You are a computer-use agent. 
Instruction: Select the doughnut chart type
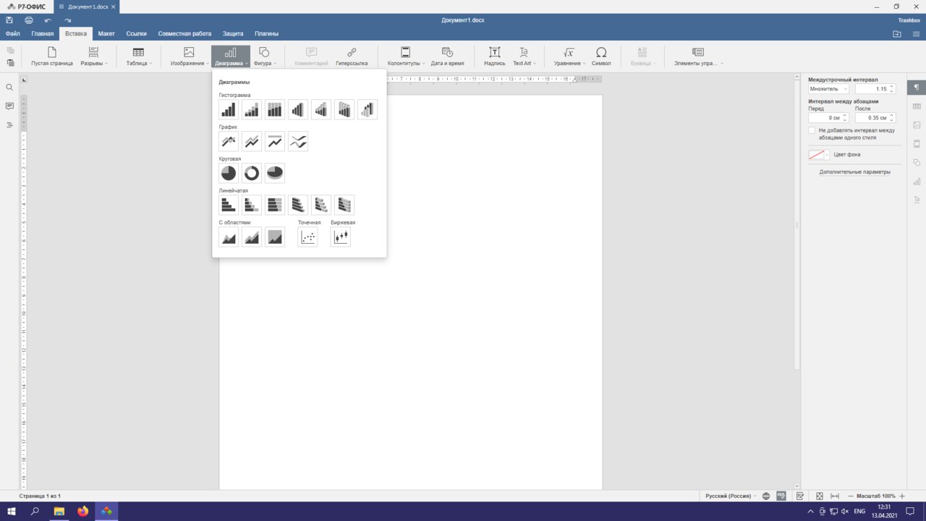tap(252, 173)
